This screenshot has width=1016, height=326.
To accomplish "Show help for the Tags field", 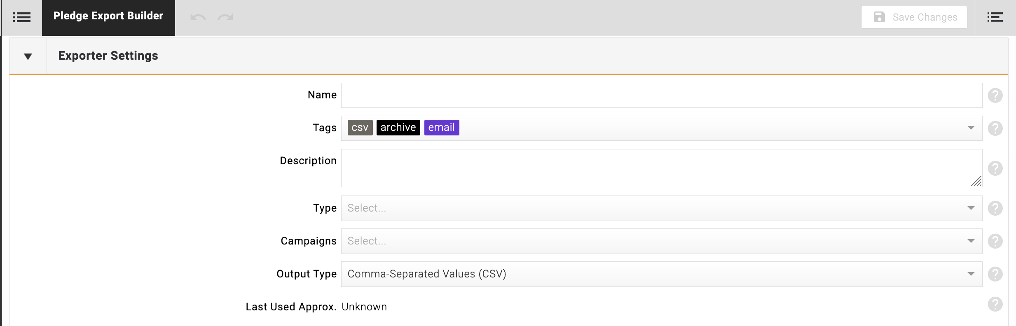I will click(995, 128).
